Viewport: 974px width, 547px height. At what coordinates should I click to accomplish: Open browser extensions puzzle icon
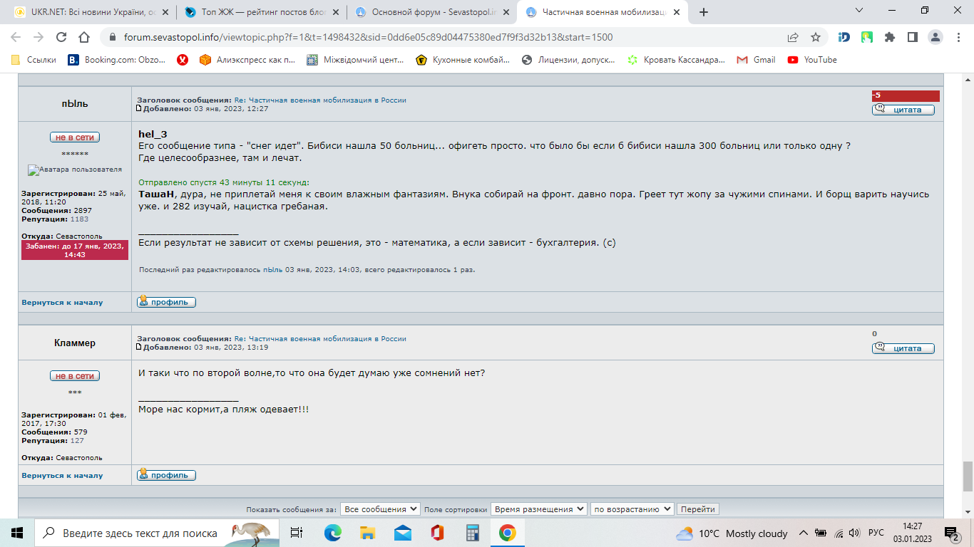pos(890,37)
